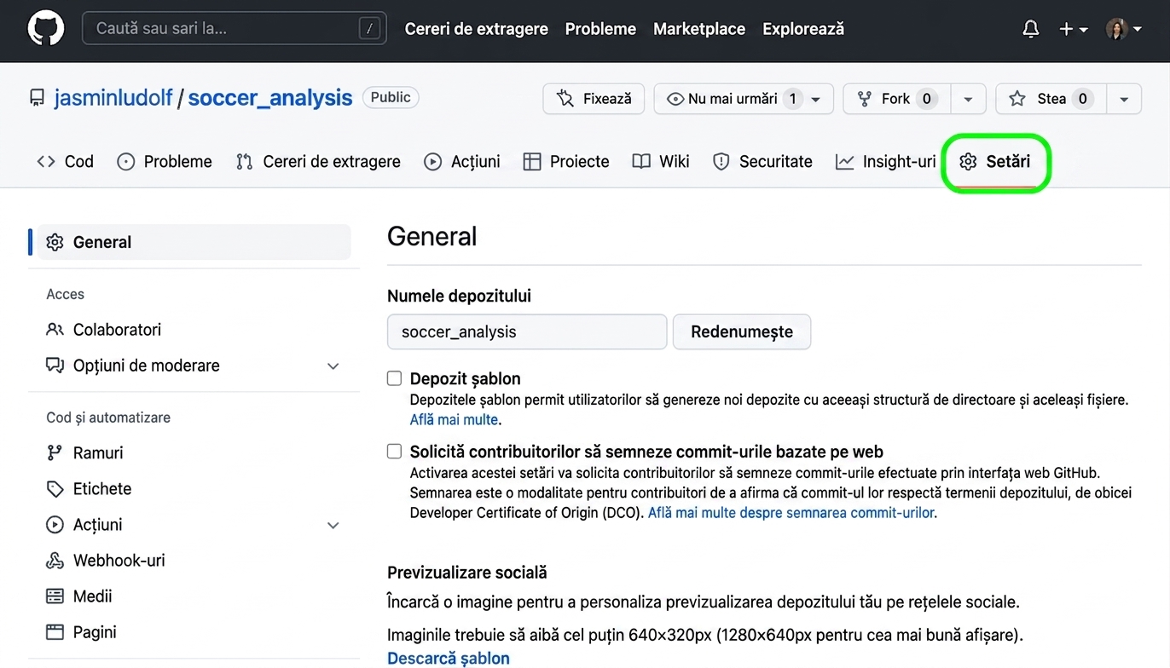
Task: Open the Află mai multe template link
Action: (x=454, y=420)
